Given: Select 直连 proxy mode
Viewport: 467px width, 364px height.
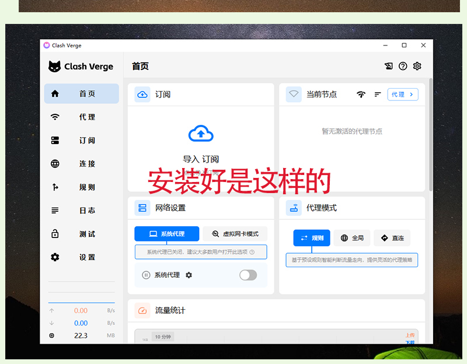Looking at the screenshot, I should tap(392, 238).
